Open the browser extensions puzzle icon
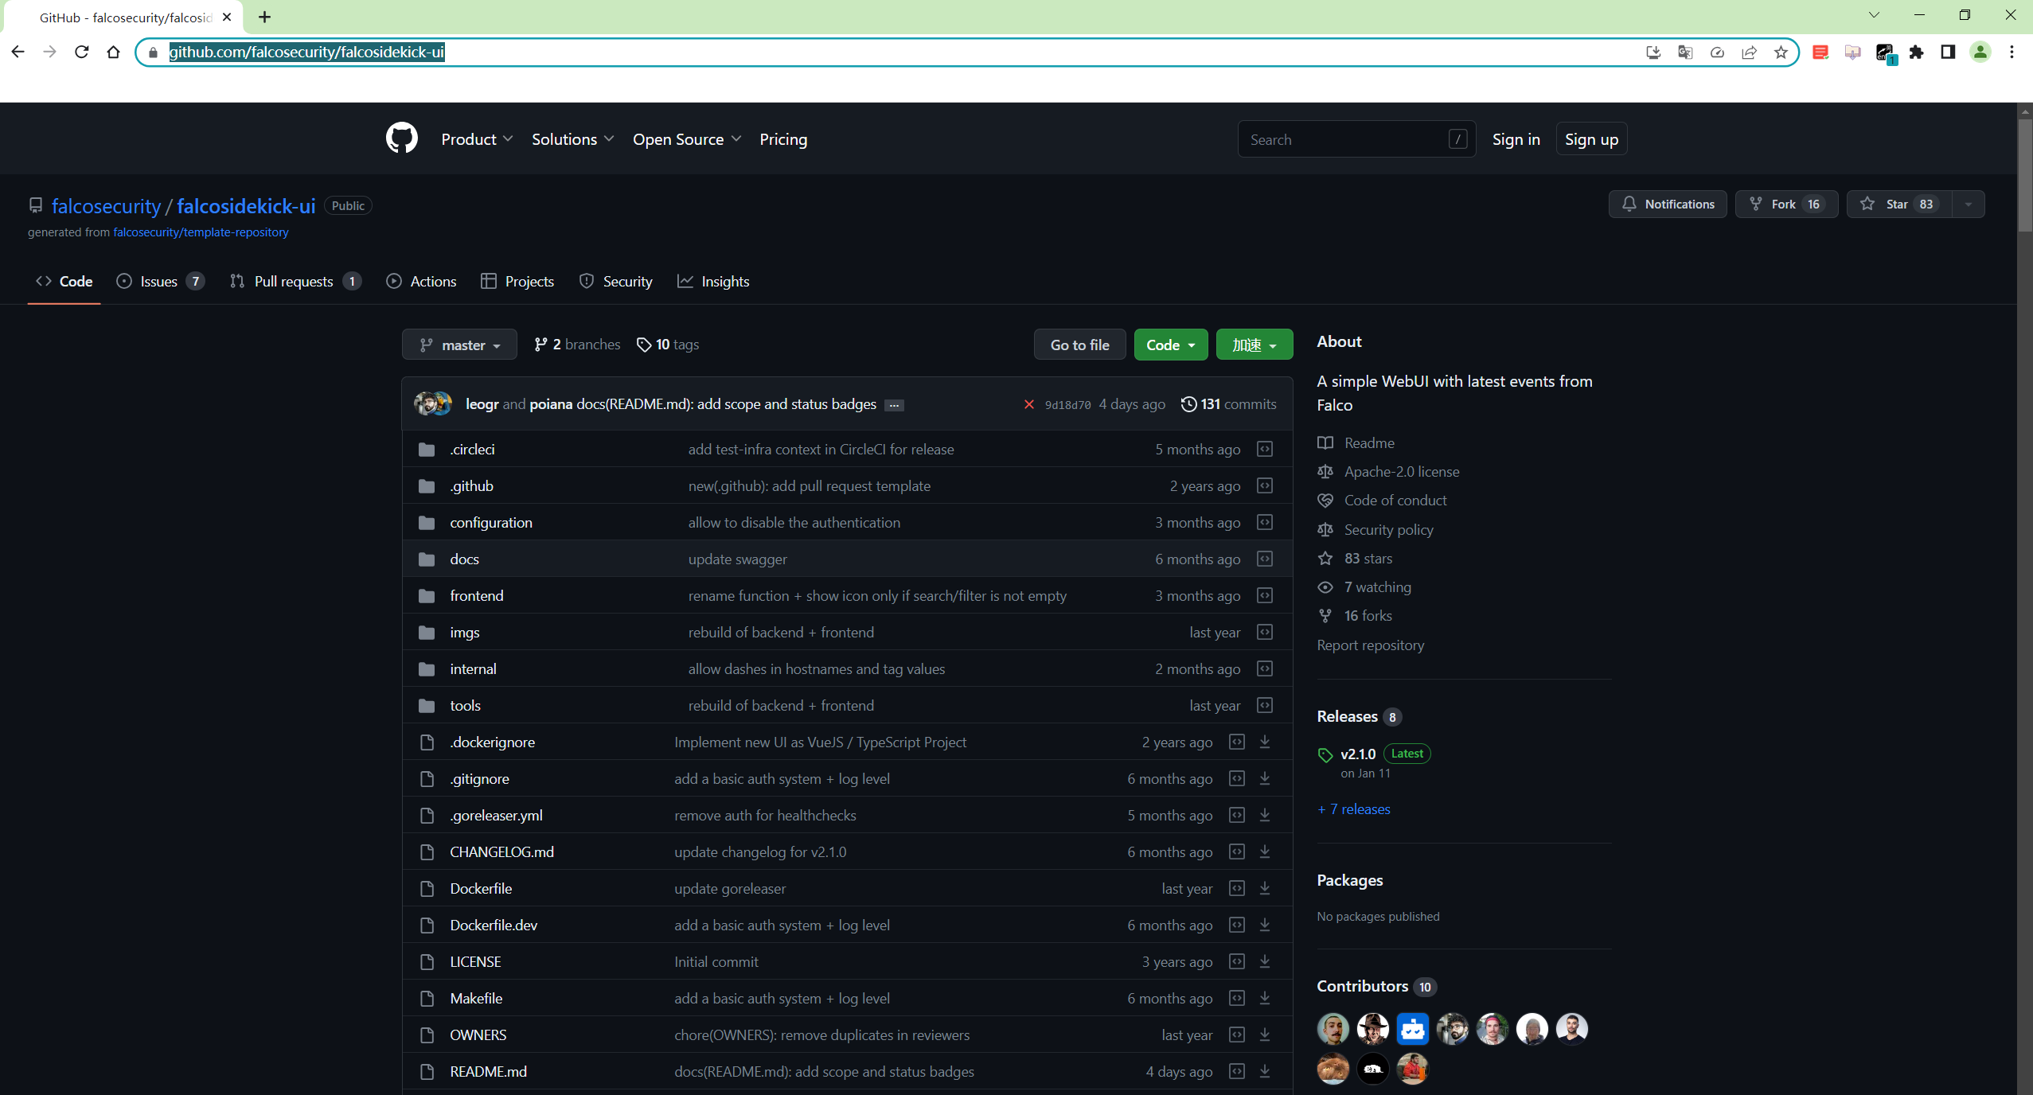Screen dimensions: 2033x1095 pos(1916,53)
